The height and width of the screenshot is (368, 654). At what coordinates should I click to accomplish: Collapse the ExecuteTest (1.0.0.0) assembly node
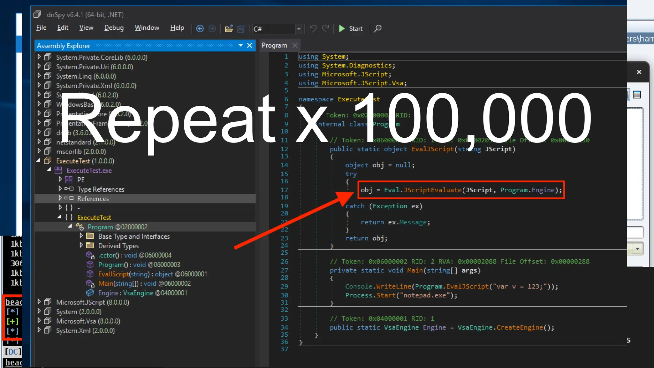click(39, 161)
